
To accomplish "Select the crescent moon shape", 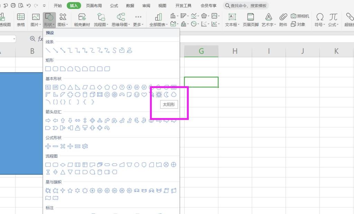I will click(167, 95).
